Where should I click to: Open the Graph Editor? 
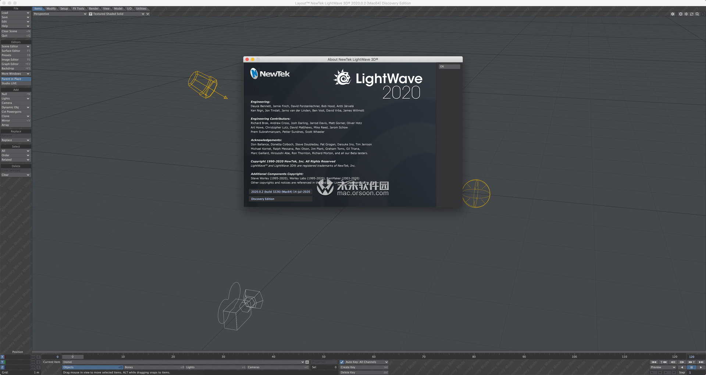[x=16, y=64]
